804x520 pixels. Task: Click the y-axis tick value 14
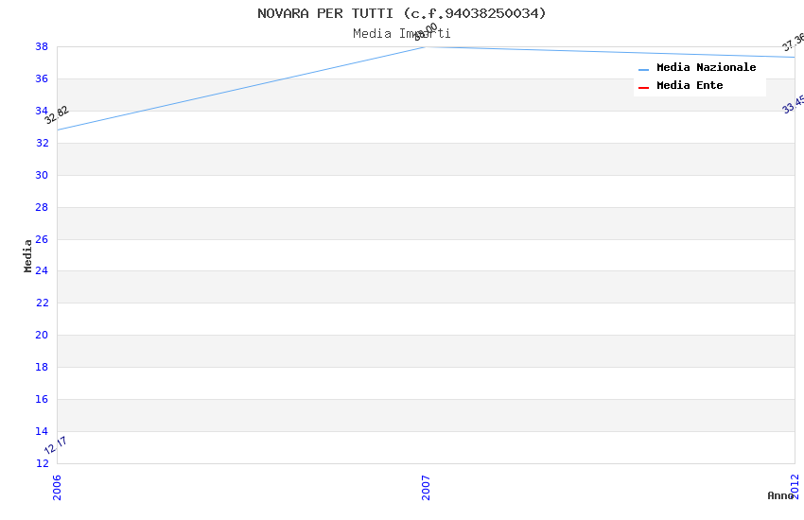(42, 431)
